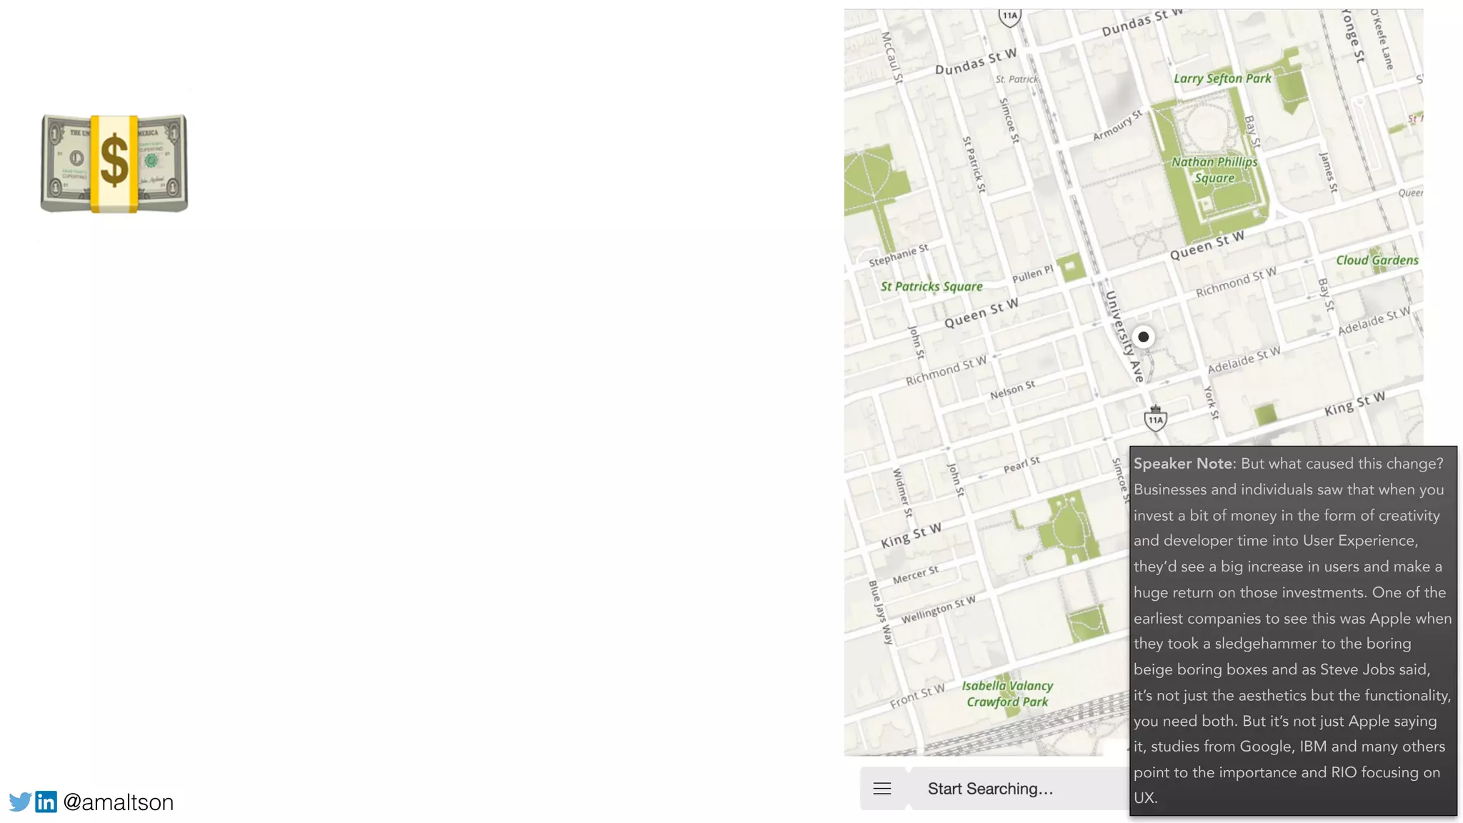Click the St Patricks Square label
The image size is (1463, 823).
pos(932,286)
